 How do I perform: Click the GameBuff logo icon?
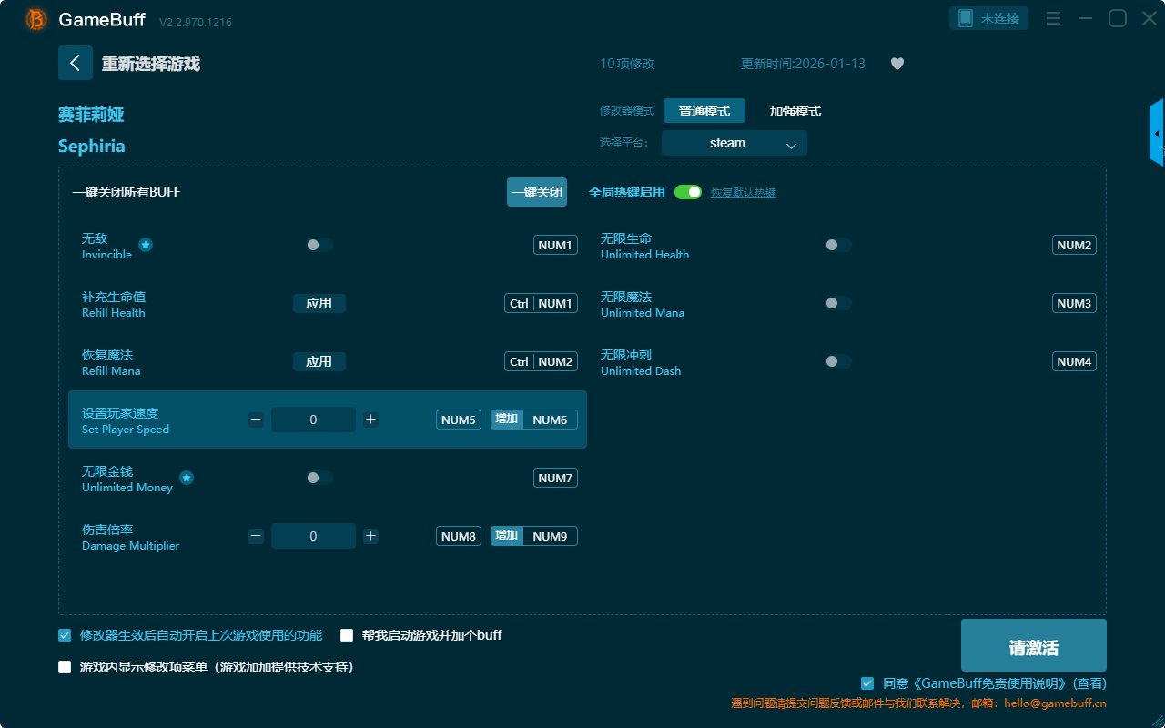pyautogui.click(x=36, y=19)
